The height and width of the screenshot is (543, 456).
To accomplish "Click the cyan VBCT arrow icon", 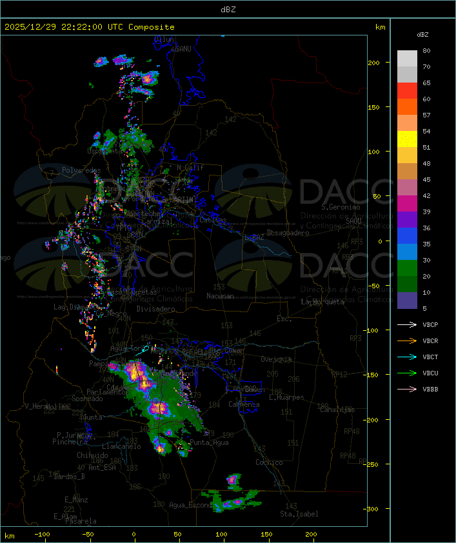I will pyautogui.click(x=407, y=357).
